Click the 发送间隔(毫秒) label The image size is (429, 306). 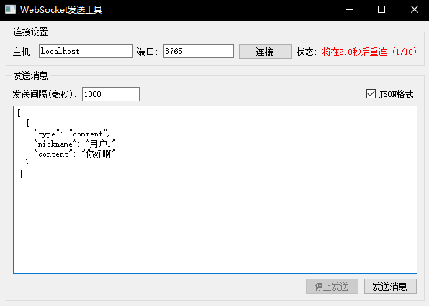click(45, 94)
